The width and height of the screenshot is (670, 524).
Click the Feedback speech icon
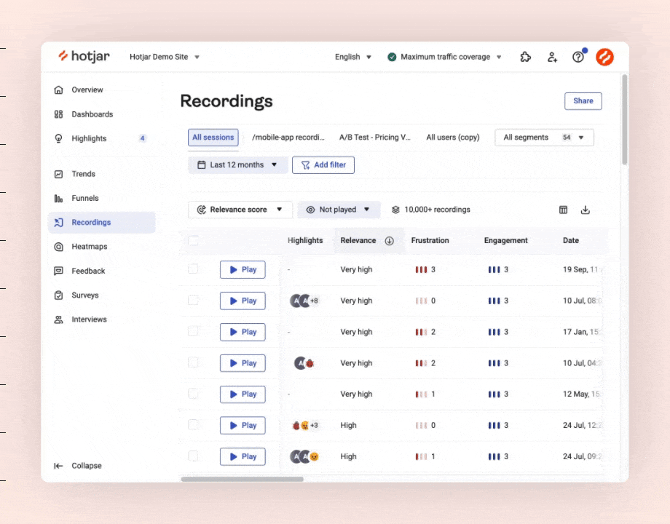[58, 271]
